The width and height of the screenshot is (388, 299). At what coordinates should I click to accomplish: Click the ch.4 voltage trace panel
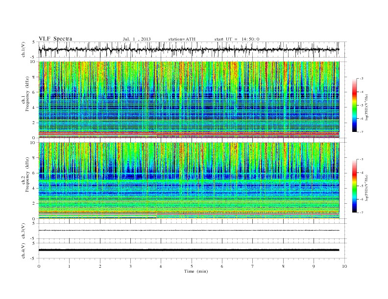193,251
